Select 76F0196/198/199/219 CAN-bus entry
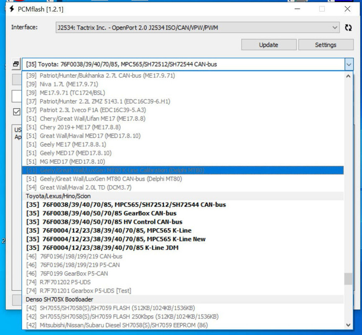This screenshot has width=362, height=335. pos(182,256)
